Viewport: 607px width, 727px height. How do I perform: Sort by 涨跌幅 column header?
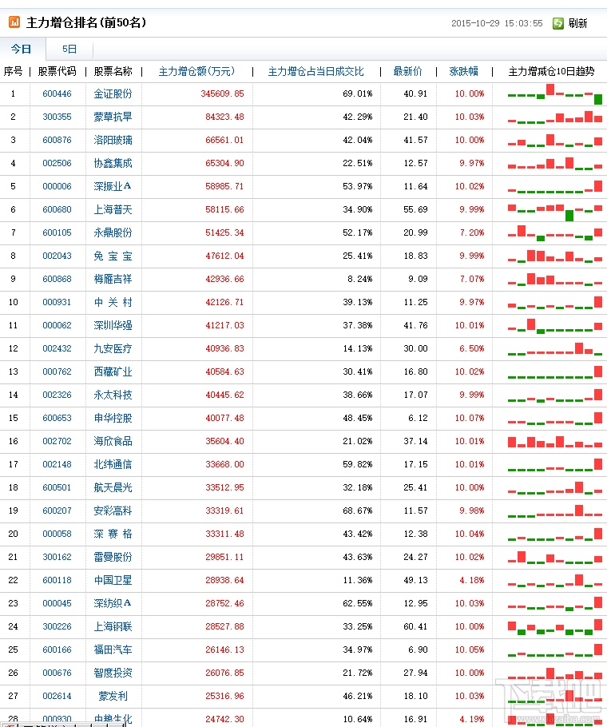[x=464, y=71]
